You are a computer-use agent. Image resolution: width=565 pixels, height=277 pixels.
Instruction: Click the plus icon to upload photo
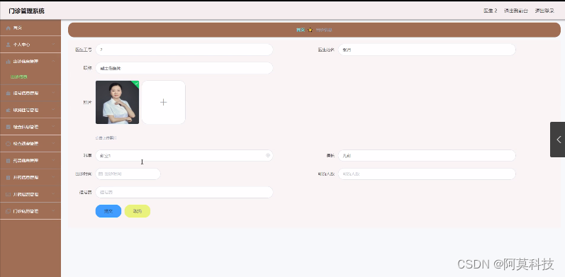[x=163, y=102]
